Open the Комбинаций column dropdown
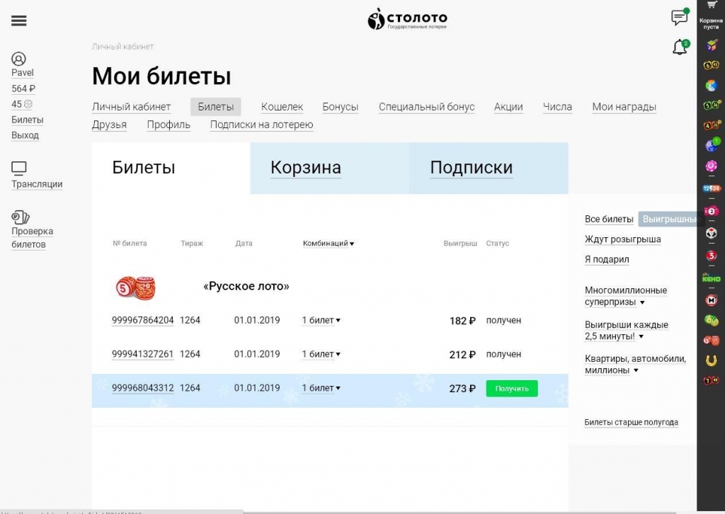Viewport: 725px width, 514px height. tap(329, 243)
